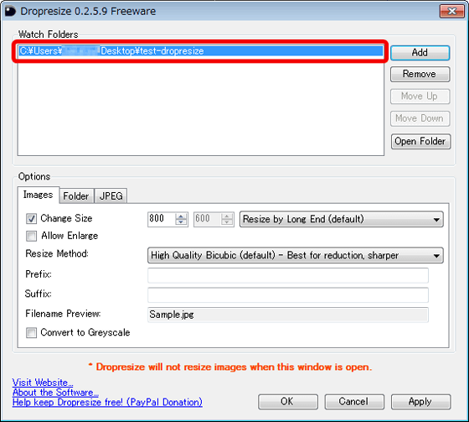Open the Visit Website link
The image size is (469, 422).
(x=43, y=383)
